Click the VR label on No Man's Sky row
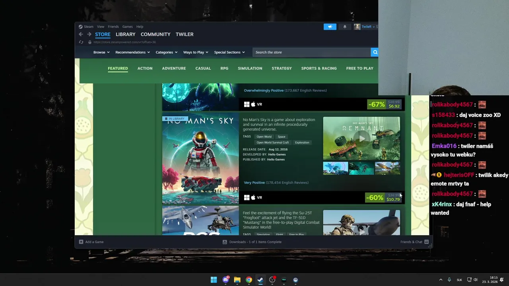Image resolution: width=509 pixels, height=286 pixels. click(259, 197)
